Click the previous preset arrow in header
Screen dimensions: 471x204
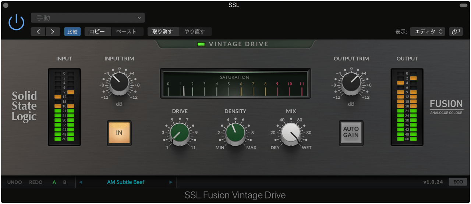point(38,32)
